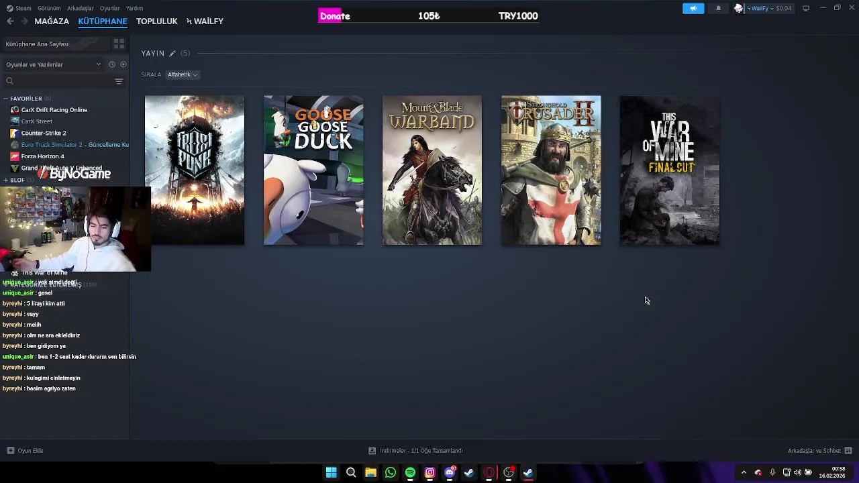The image size is (859, 483).
Task: Click Kütüphane Ana Sayfası button
Action: point(55,44)
